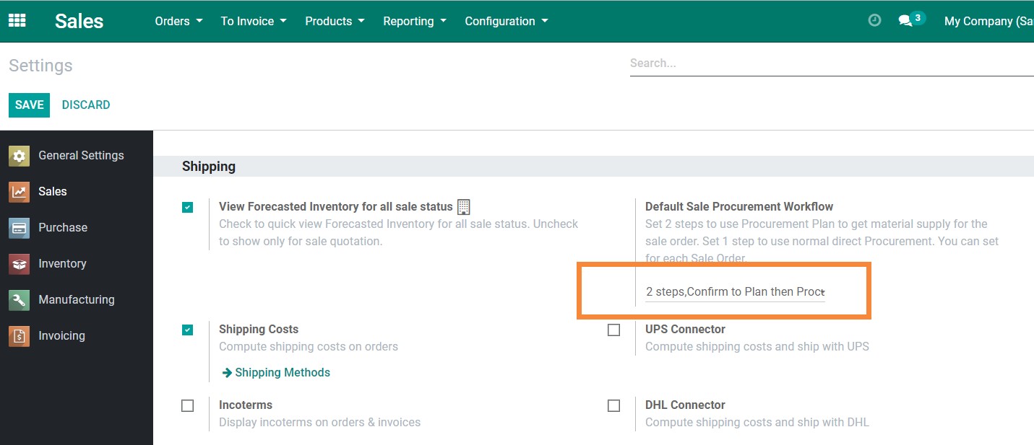Select the Manufacturing settings tab
Image resolution: width=1034 pixels, height=445 pixels.
[77, 299]
